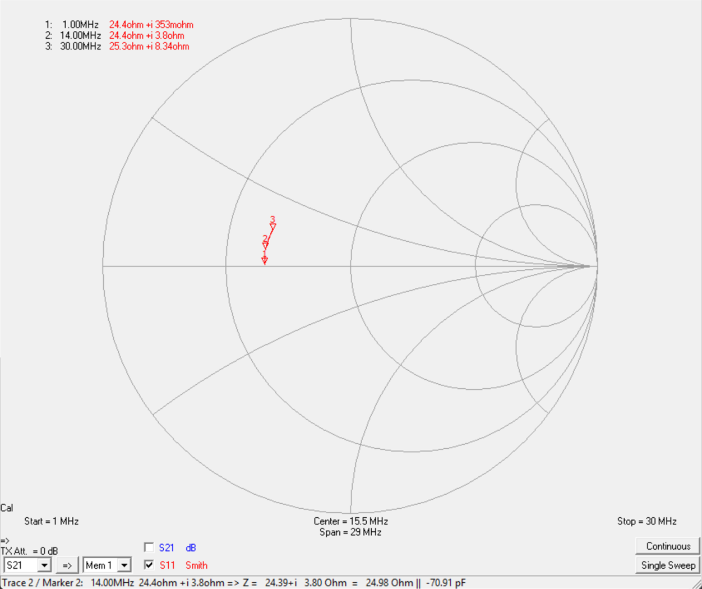Screen dimensions: 702x589
Task: Start a Continuous sweep
Action: click(x=668, y=546)
